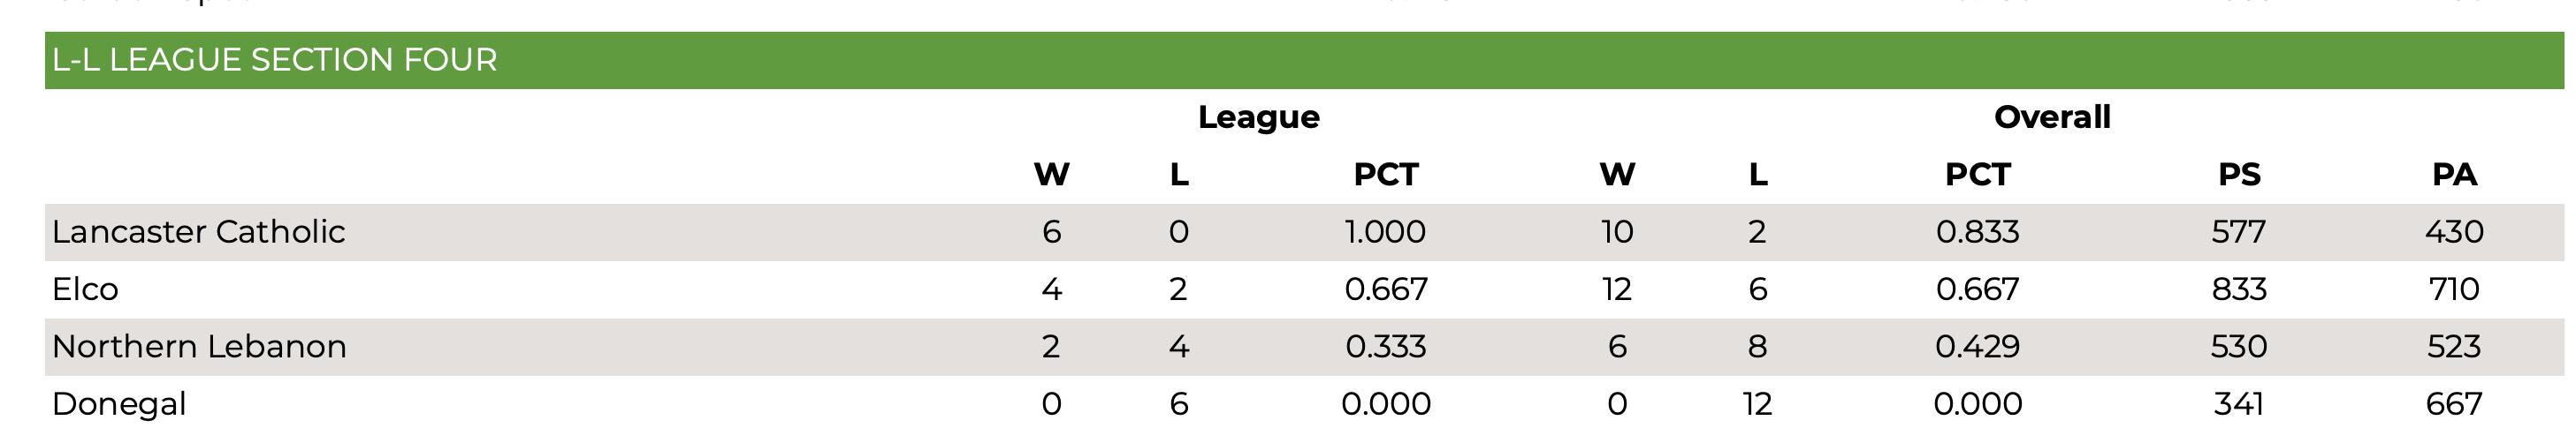
Task: Click the PA column header
Action: click(x=2454, y=175)
